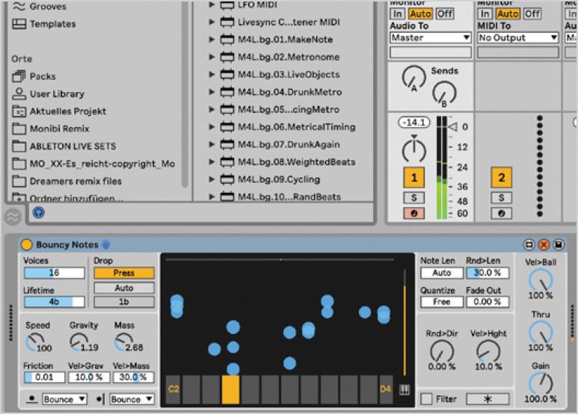Expand M4L.bg.03.LiveObjects
Screen dimensions: 578x414
pos(212,75)
